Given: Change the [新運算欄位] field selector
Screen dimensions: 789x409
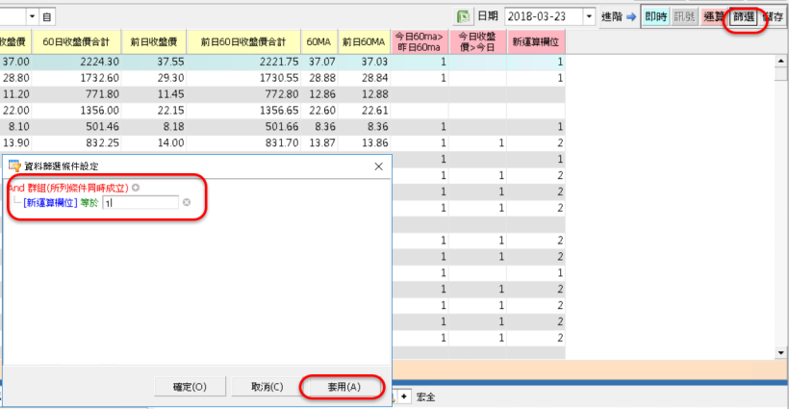Looking at the screenshot, I should [50, 203].
